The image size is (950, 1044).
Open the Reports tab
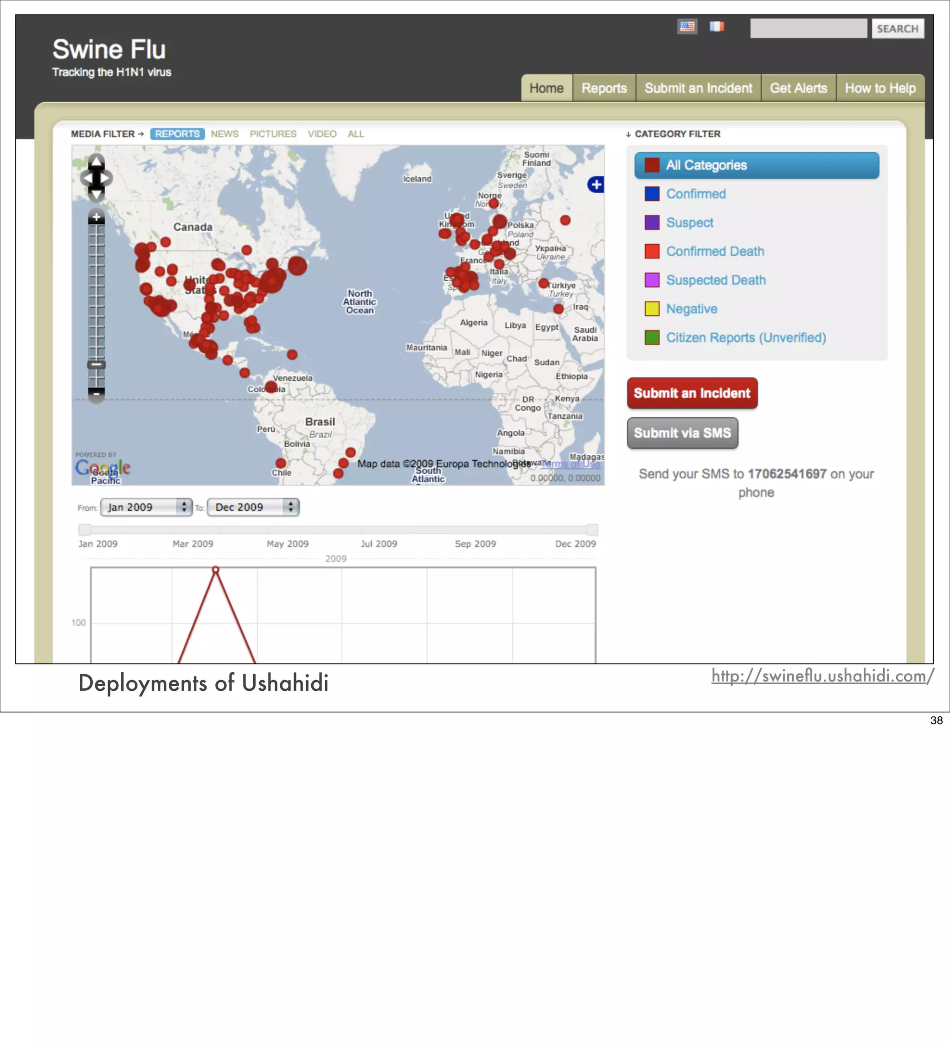604,88
